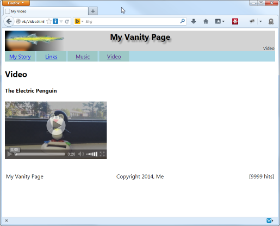The image size is (280, 226).
Task: Switch to the My Video tab
Action: tap(46, 11)
